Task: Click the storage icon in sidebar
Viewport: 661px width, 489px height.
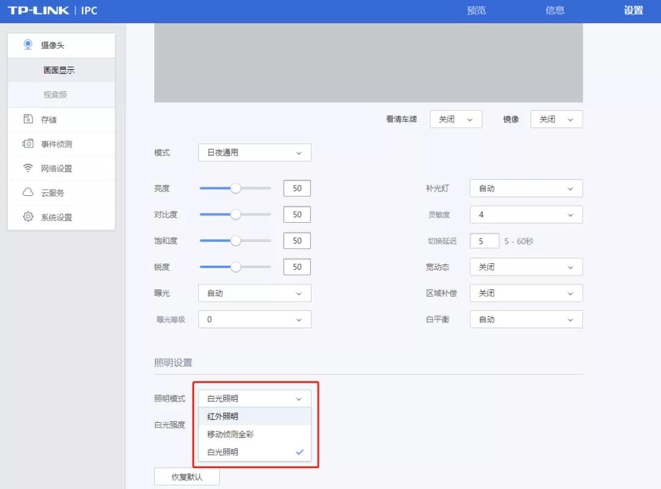Action: pos(28,119)
